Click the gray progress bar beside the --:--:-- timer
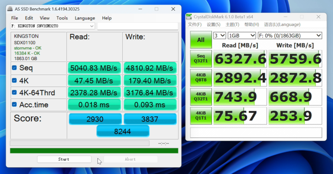The image size is (333, 174). tap(80, 143)
